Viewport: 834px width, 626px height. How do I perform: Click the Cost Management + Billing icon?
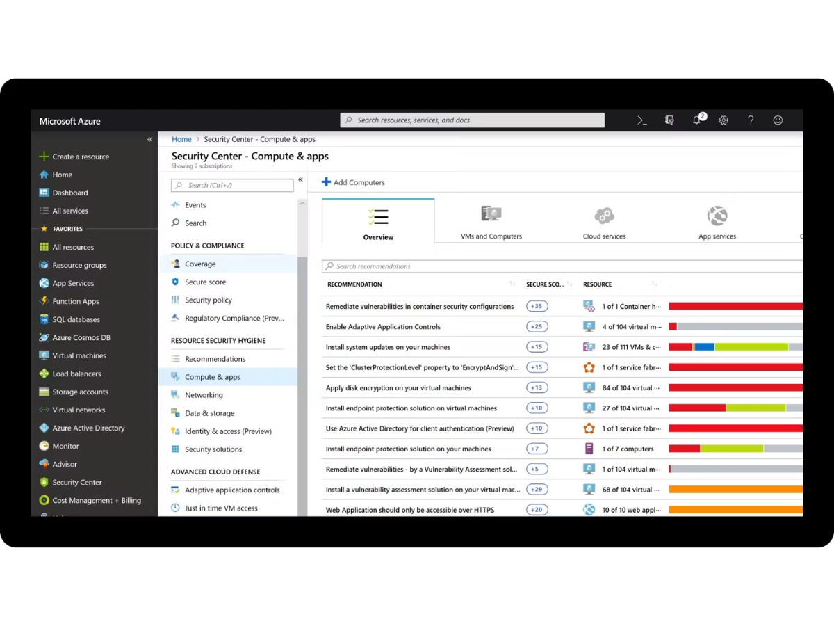[44, 500]
